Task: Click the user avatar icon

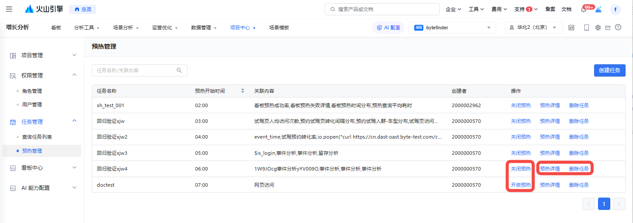Action: tap(616, 9)
